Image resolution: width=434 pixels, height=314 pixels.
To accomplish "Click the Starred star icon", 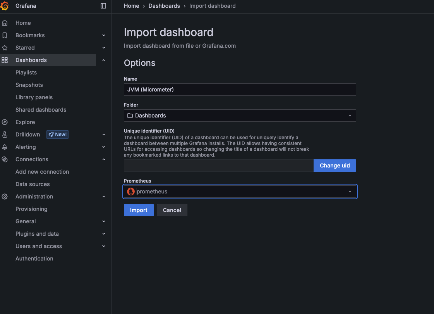I will click(5, 48).
